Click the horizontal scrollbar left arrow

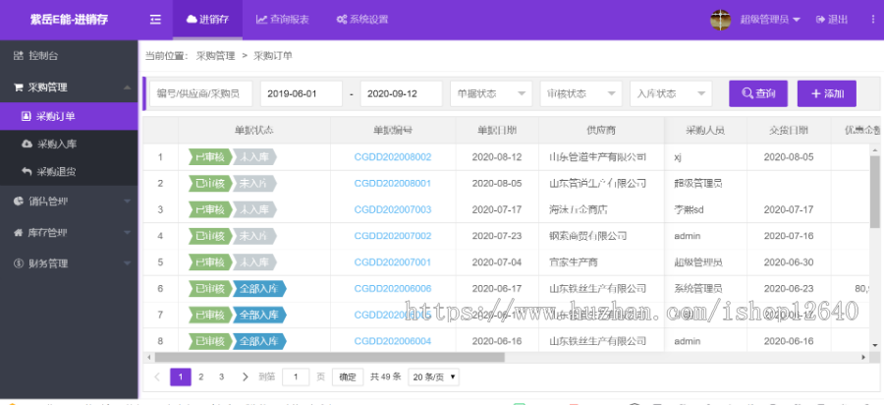click(149, 357)
